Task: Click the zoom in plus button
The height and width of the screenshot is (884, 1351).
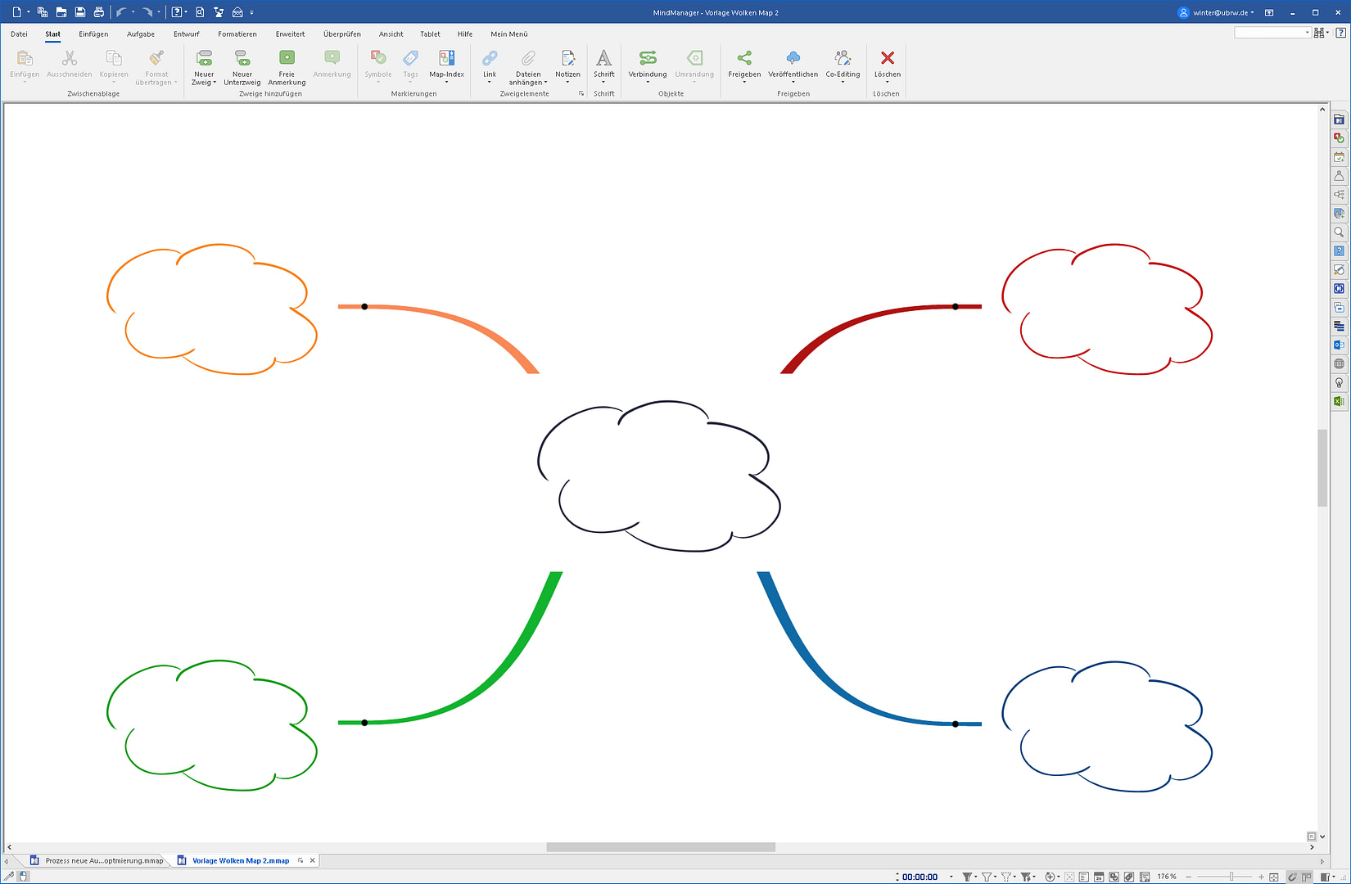Action: [x=1261, y=877]
